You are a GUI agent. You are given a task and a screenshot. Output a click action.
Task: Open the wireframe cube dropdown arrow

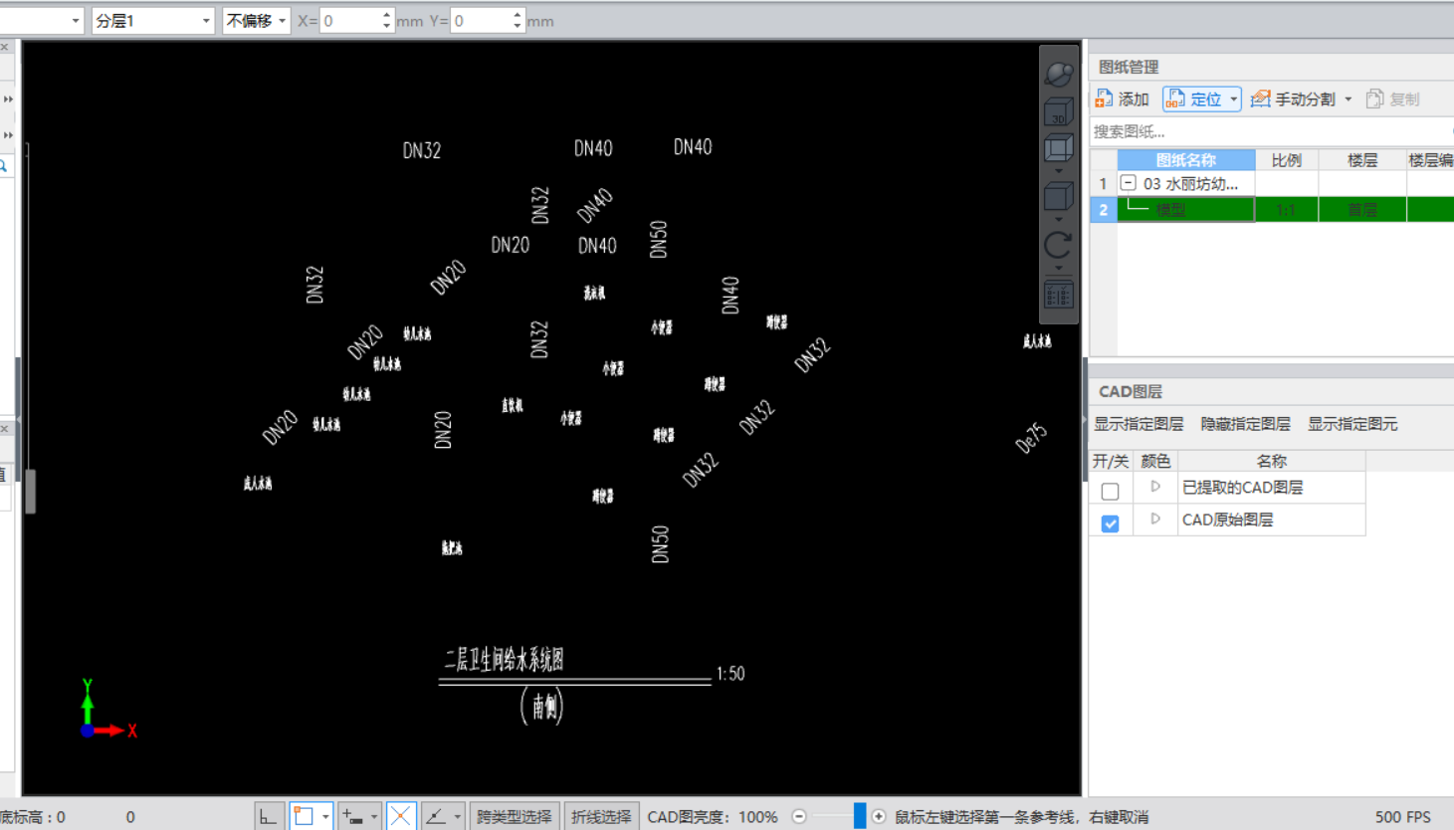coord(1058,170)
